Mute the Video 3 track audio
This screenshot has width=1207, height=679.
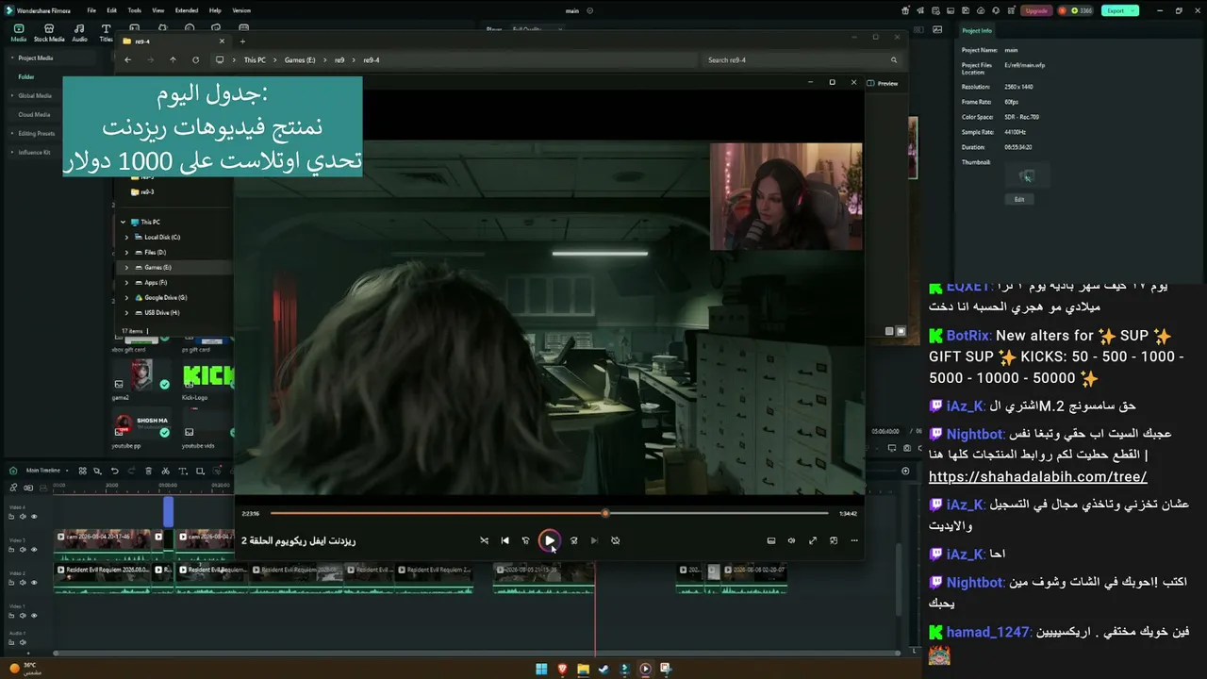(25, 550)
